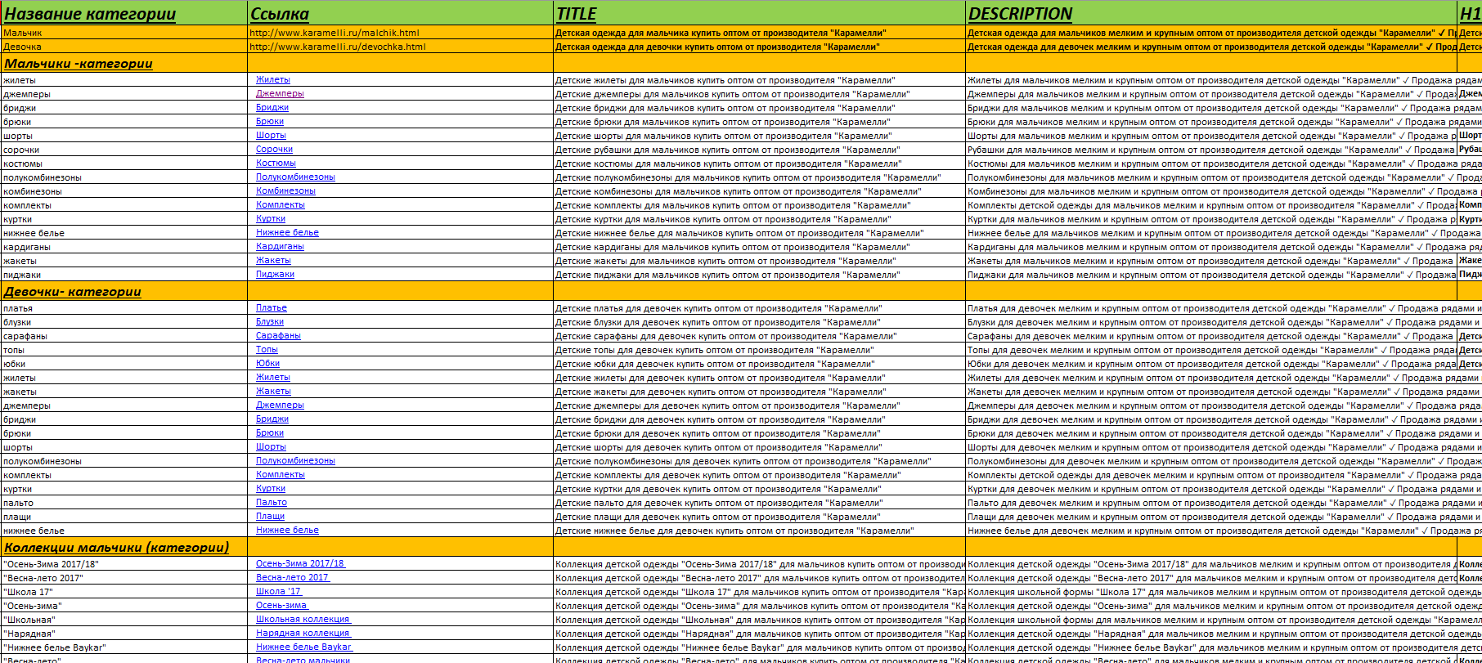Select the кардиганы category name cell
Screen dimensions: 1482x663
[123, 247]
